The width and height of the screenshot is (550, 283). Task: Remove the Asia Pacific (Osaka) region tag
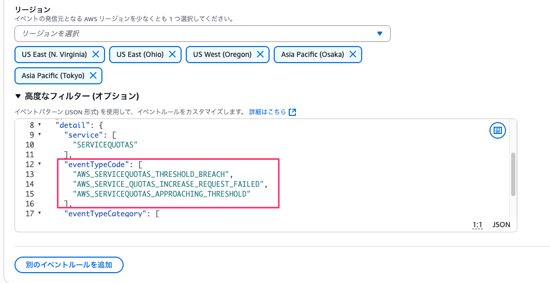353,54
